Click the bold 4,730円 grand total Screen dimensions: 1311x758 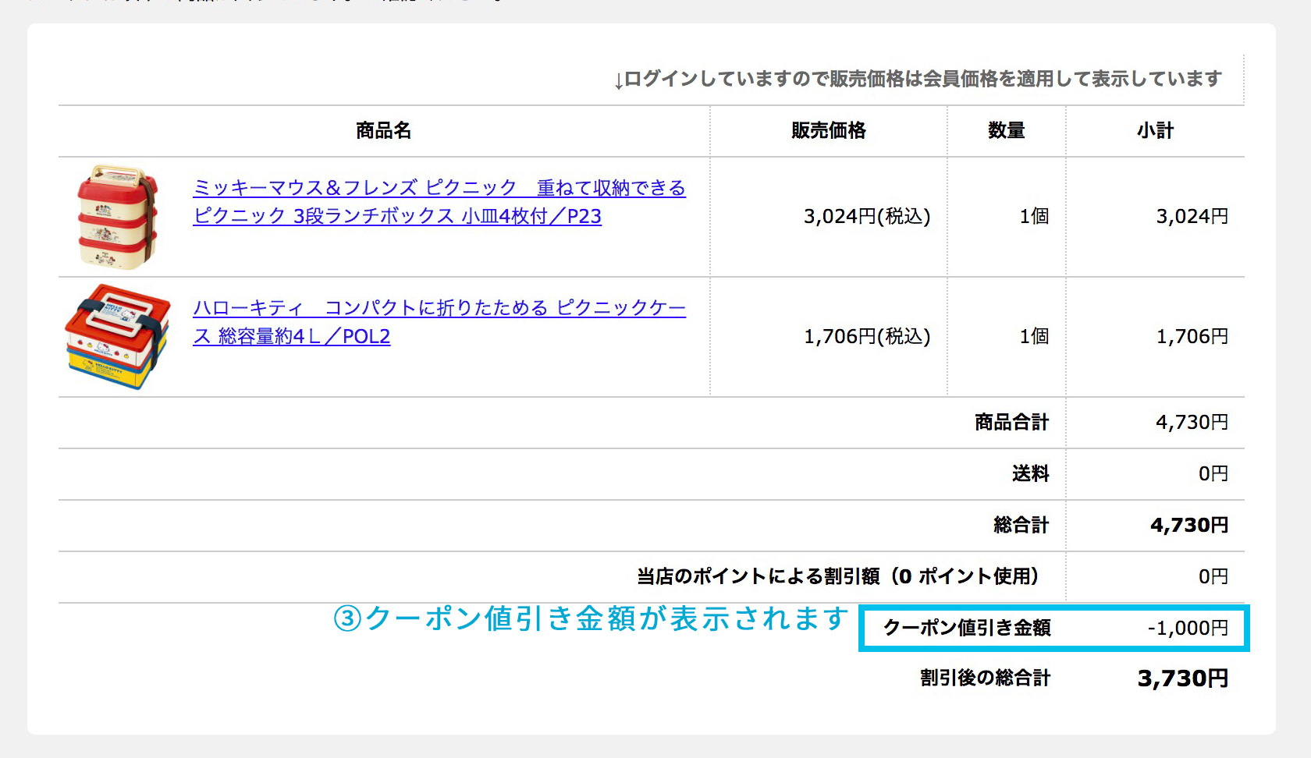pyautogui.click(x=1189, y=525)
